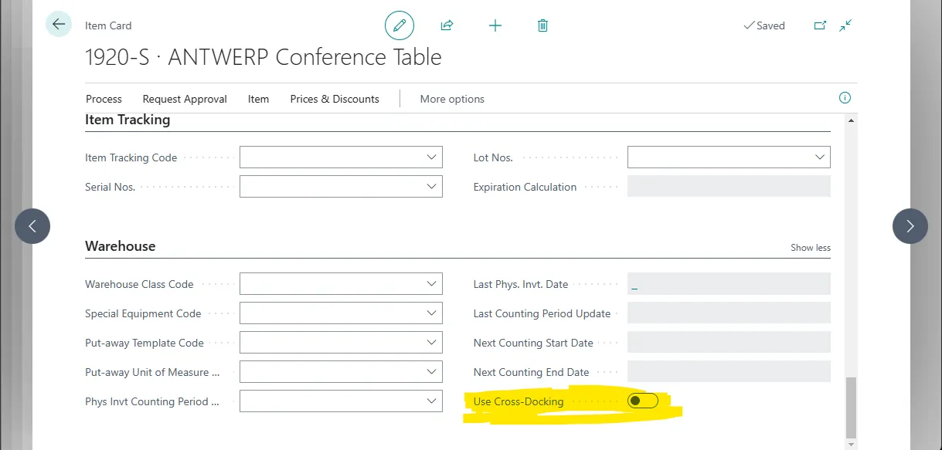Screen dimensions: 942x450
Task: Open Put-away Unit of Measure dropdown
Action: tap(432, 372)
